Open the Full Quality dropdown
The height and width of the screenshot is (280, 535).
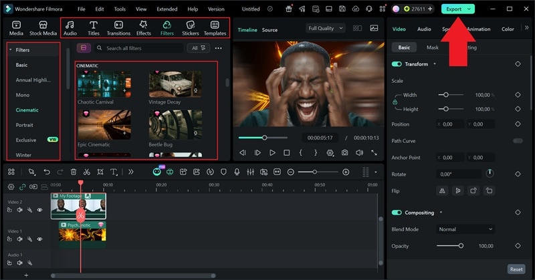coord(325,28)
